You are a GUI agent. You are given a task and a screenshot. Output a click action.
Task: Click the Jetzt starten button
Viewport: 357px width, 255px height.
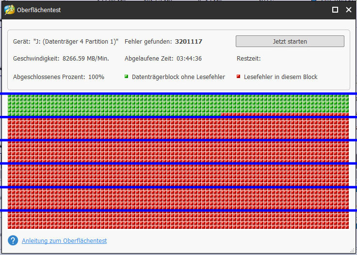tap(290, 41)
